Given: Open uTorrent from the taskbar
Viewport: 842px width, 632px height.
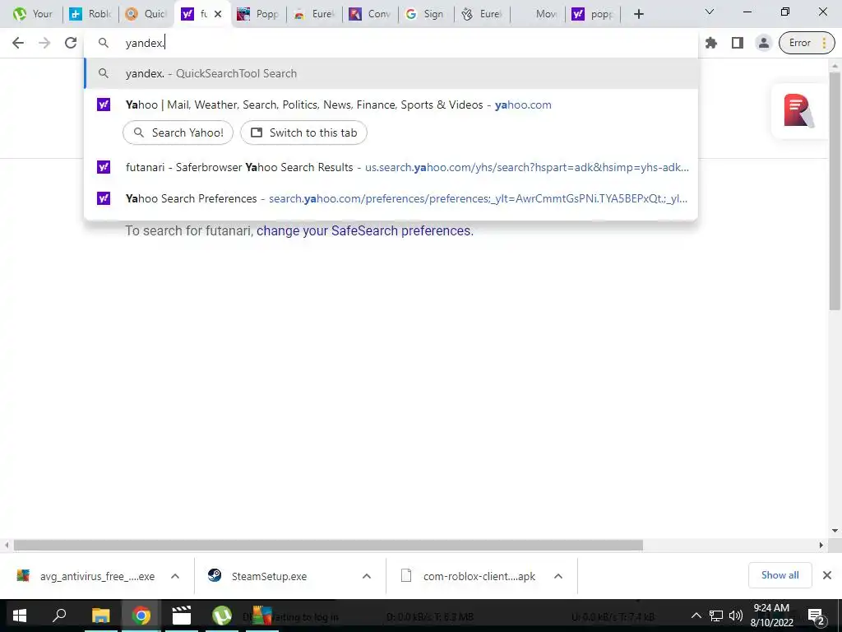Looking at the screenshot, I should pos(222,616).
